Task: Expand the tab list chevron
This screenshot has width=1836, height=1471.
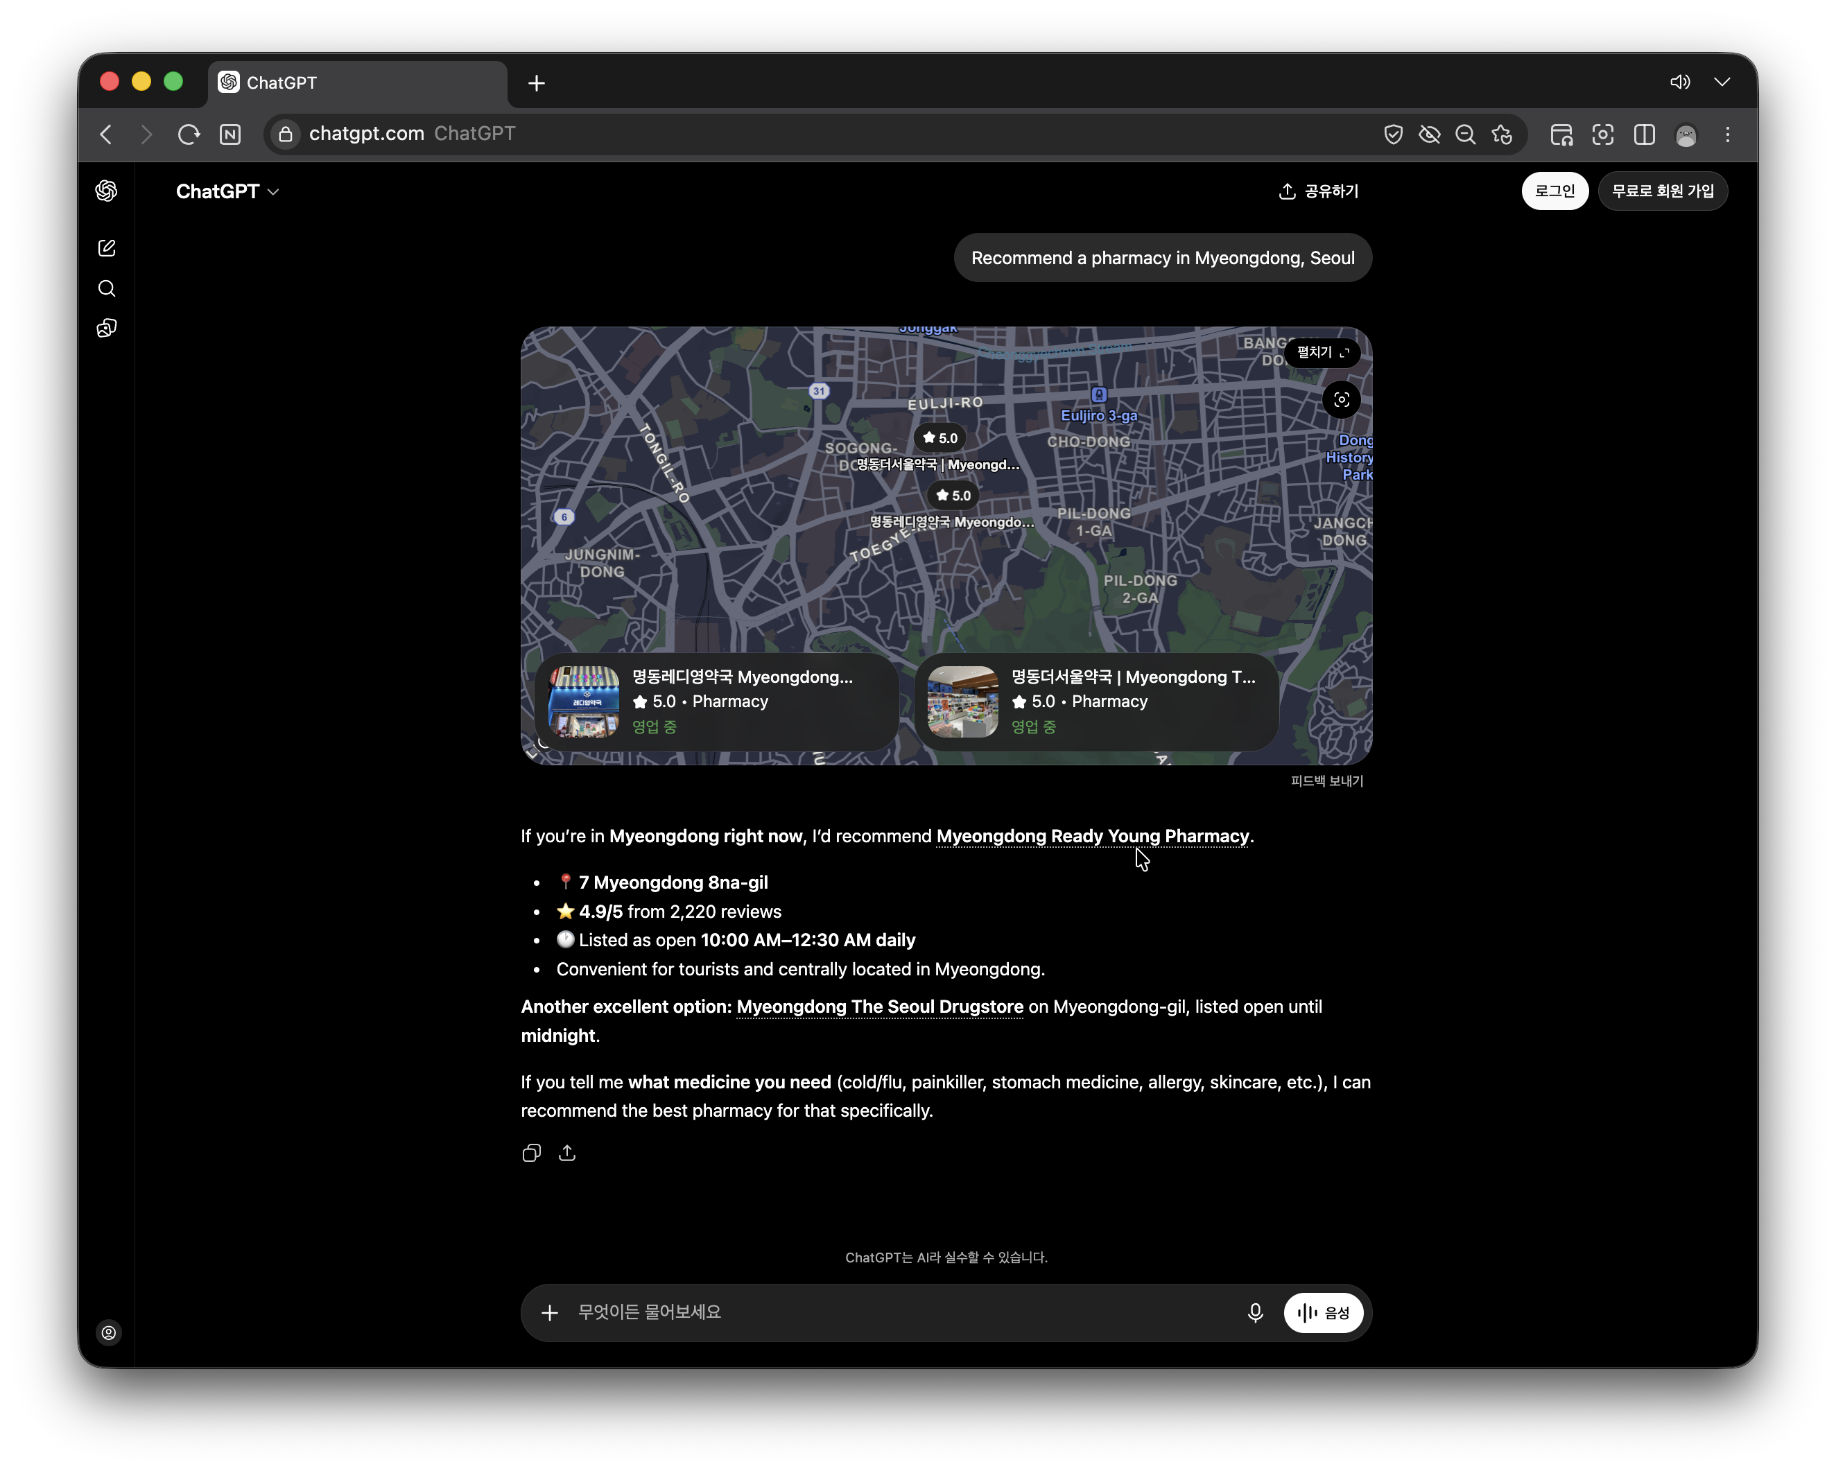Action: [1723, 82]
